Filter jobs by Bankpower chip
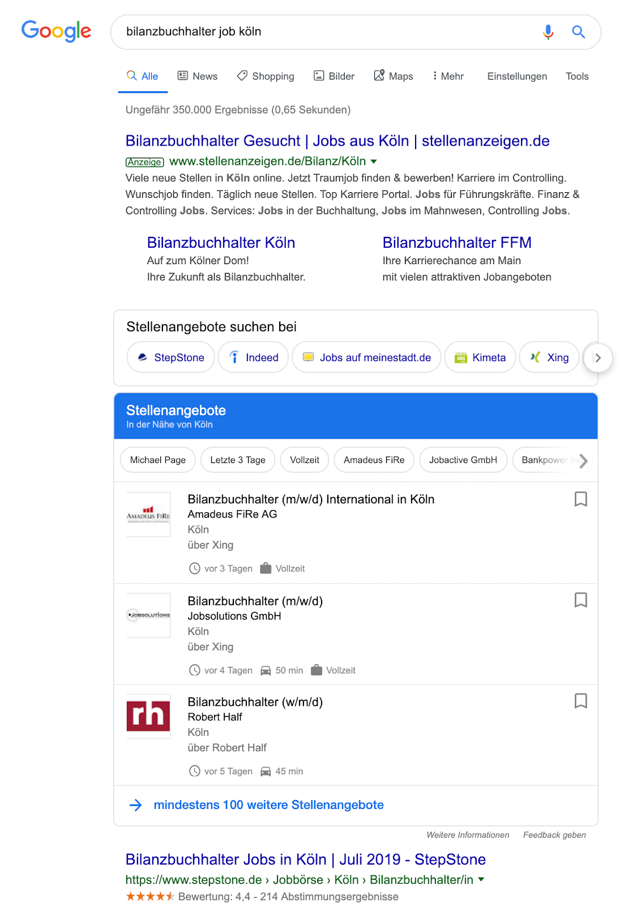Screen dimensions: 637x907 pos(544,460)
